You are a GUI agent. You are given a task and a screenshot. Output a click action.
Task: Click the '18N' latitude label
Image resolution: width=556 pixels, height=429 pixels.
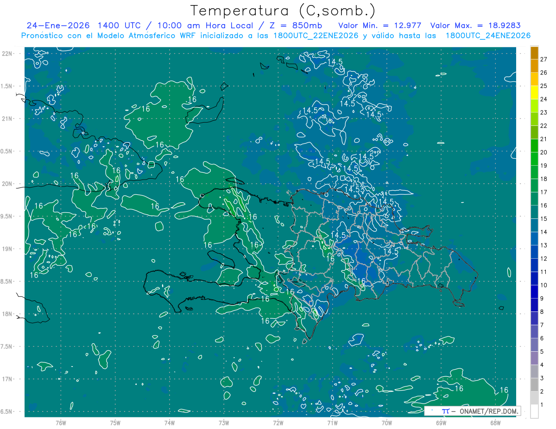tap(8, 314)
